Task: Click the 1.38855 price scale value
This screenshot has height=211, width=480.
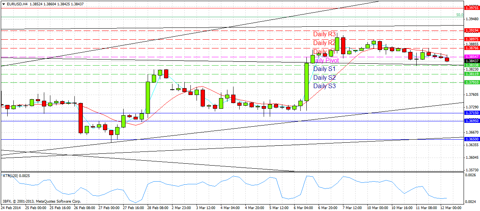Action: (x=472, y=44)
